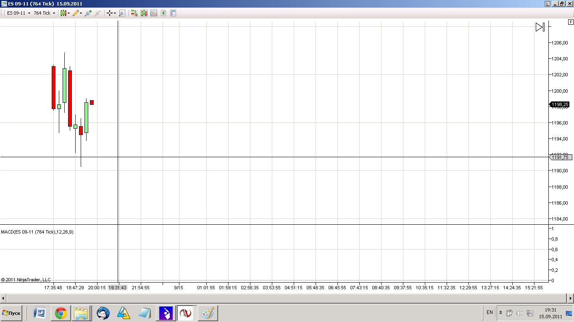The height and width of the screenshot is (322, 574).
Task: Click the volume speaker tray icon
Action: tap(520, 313)
